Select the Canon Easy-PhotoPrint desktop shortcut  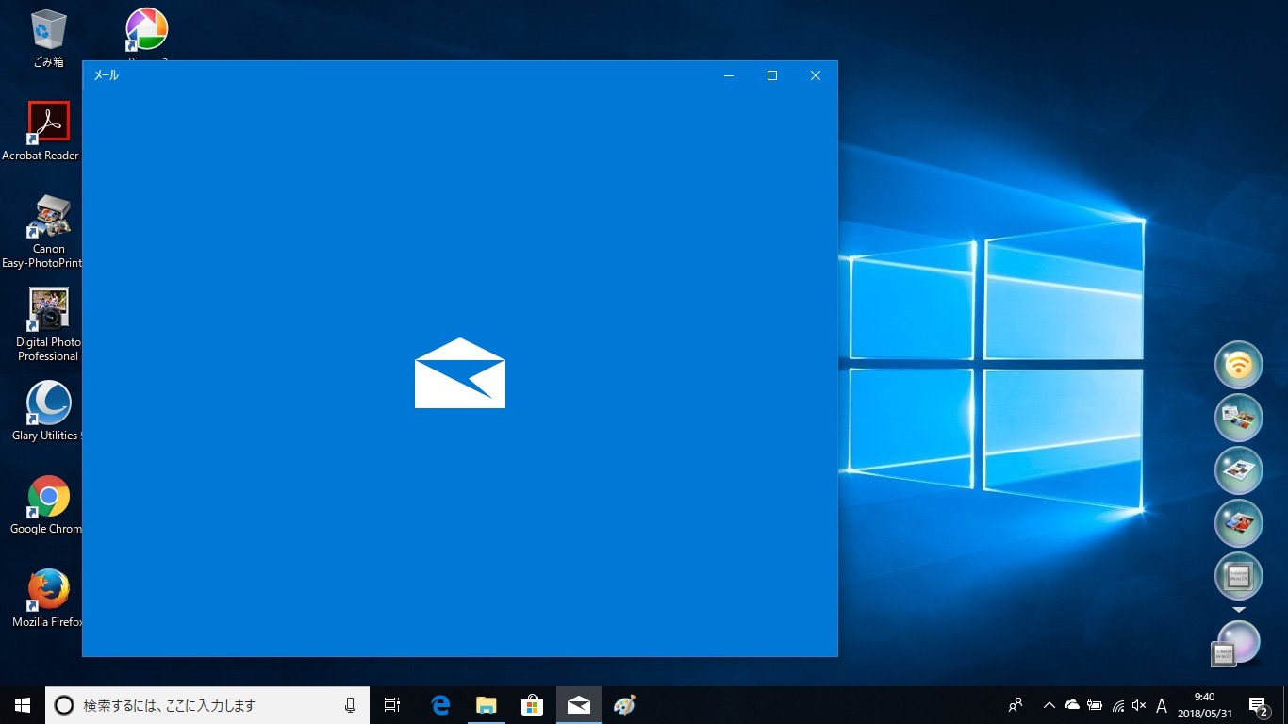click(x=42, y=231)
